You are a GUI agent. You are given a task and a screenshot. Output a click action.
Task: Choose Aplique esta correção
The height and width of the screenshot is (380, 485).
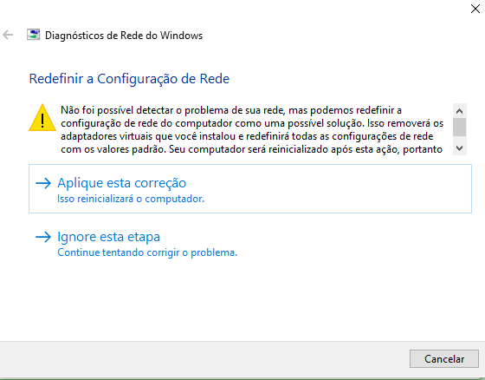point(122,183)
